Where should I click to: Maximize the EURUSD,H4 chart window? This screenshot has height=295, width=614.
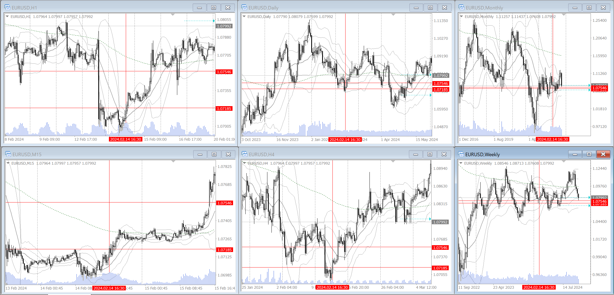point(430,154)
